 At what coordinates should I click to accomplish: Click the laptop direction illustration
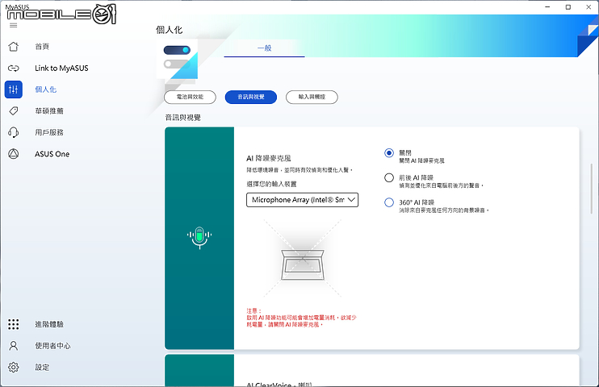point(303,258)
